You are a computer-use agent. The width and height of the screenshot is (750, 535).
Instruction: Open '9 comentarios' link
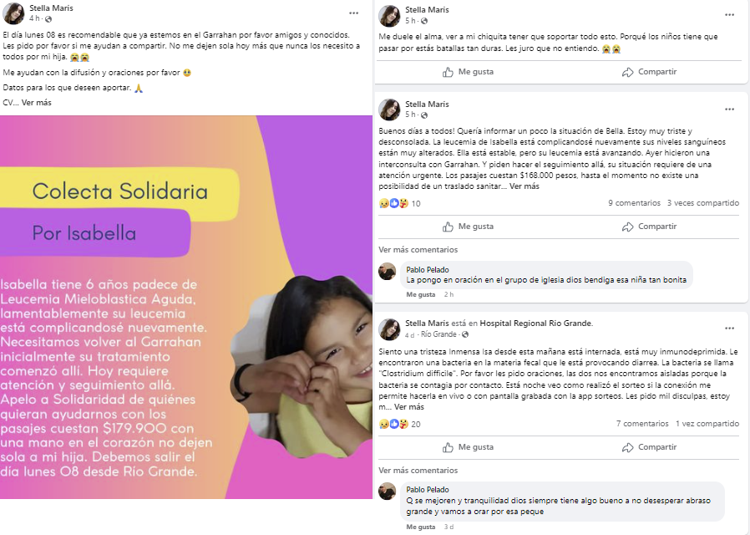tap(634, 203)
